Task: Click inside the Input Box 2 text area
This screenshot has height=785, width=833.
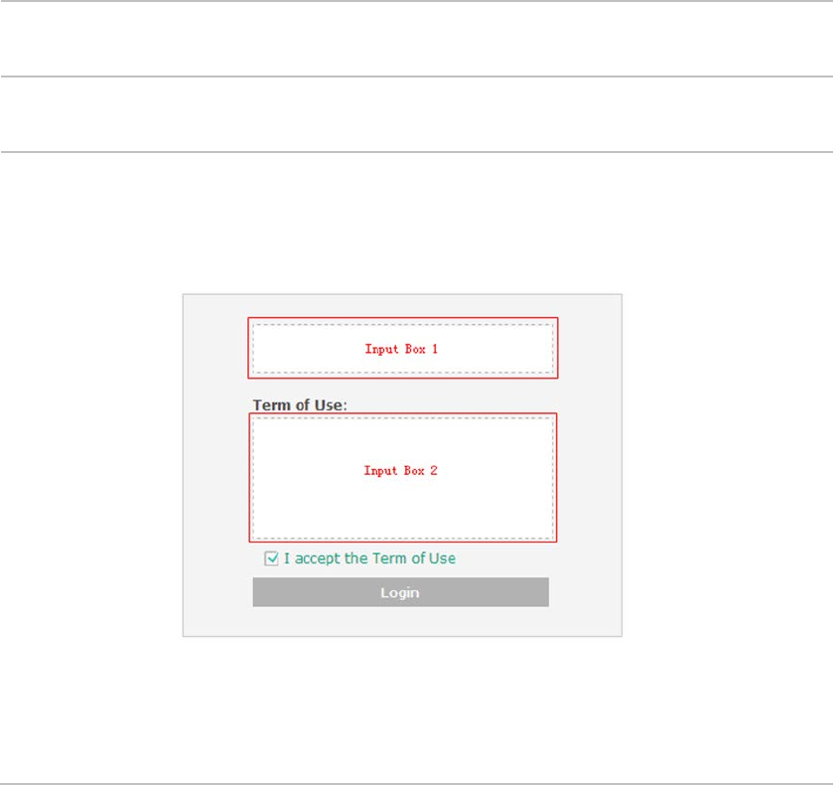Action: (x=403, y=478)
